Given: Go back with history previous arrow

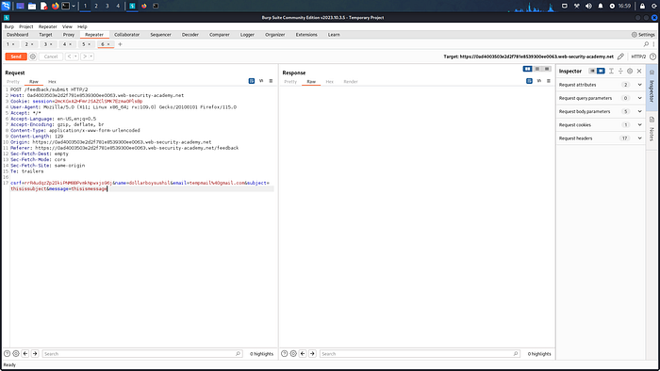Looking at the screenshot, I should (x=69, y=56).
